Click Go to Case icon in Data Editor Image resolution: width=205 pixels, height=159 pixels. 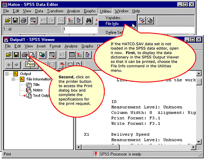(x=71, y=20)
